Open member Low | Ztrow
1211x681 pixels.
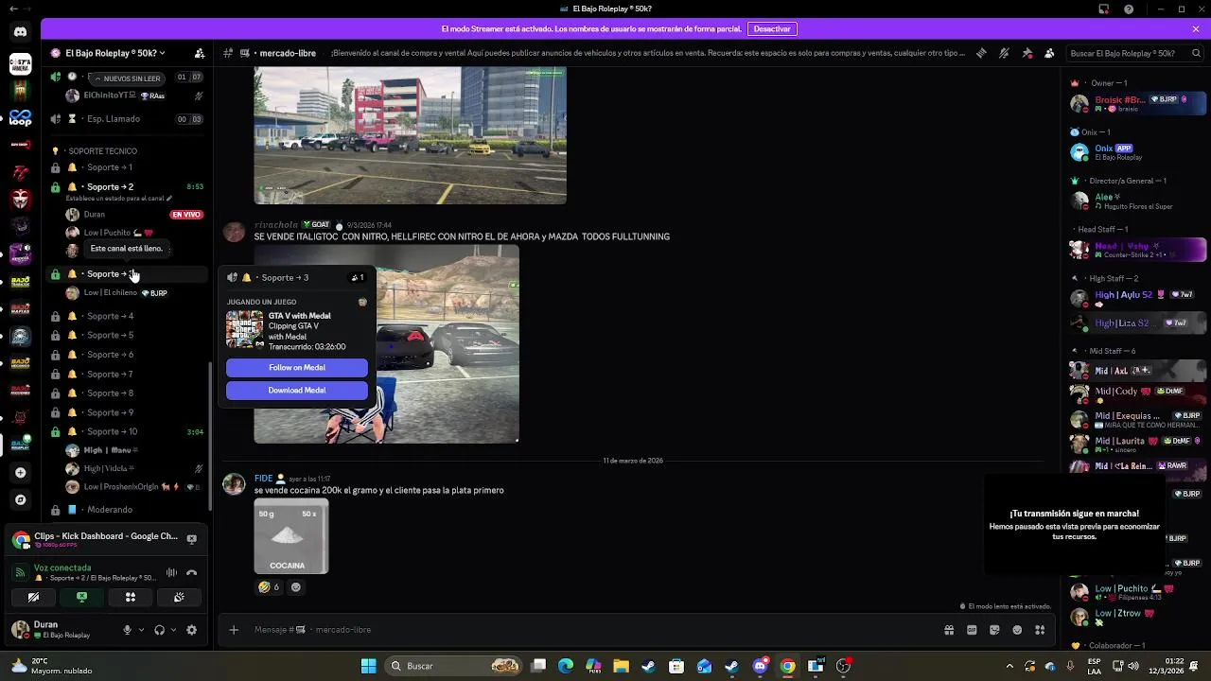pyautogui.click(x=1139, y=617)
